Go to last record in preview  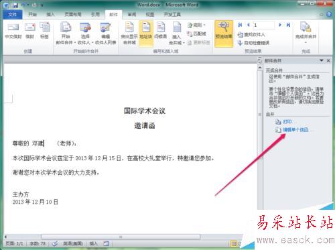[288, 25]
